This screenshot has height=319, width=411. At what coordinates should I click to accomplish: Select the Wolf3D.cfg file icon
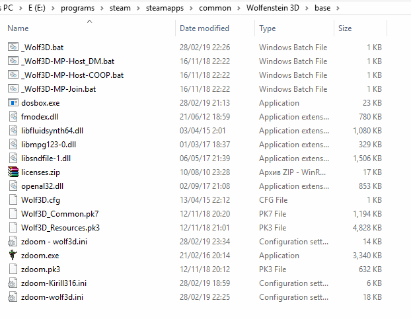click(x=13, y=200)
